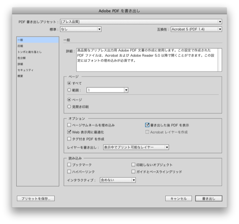Click the プリセットを保存 button
239x224 pixels.
[35, 198]
